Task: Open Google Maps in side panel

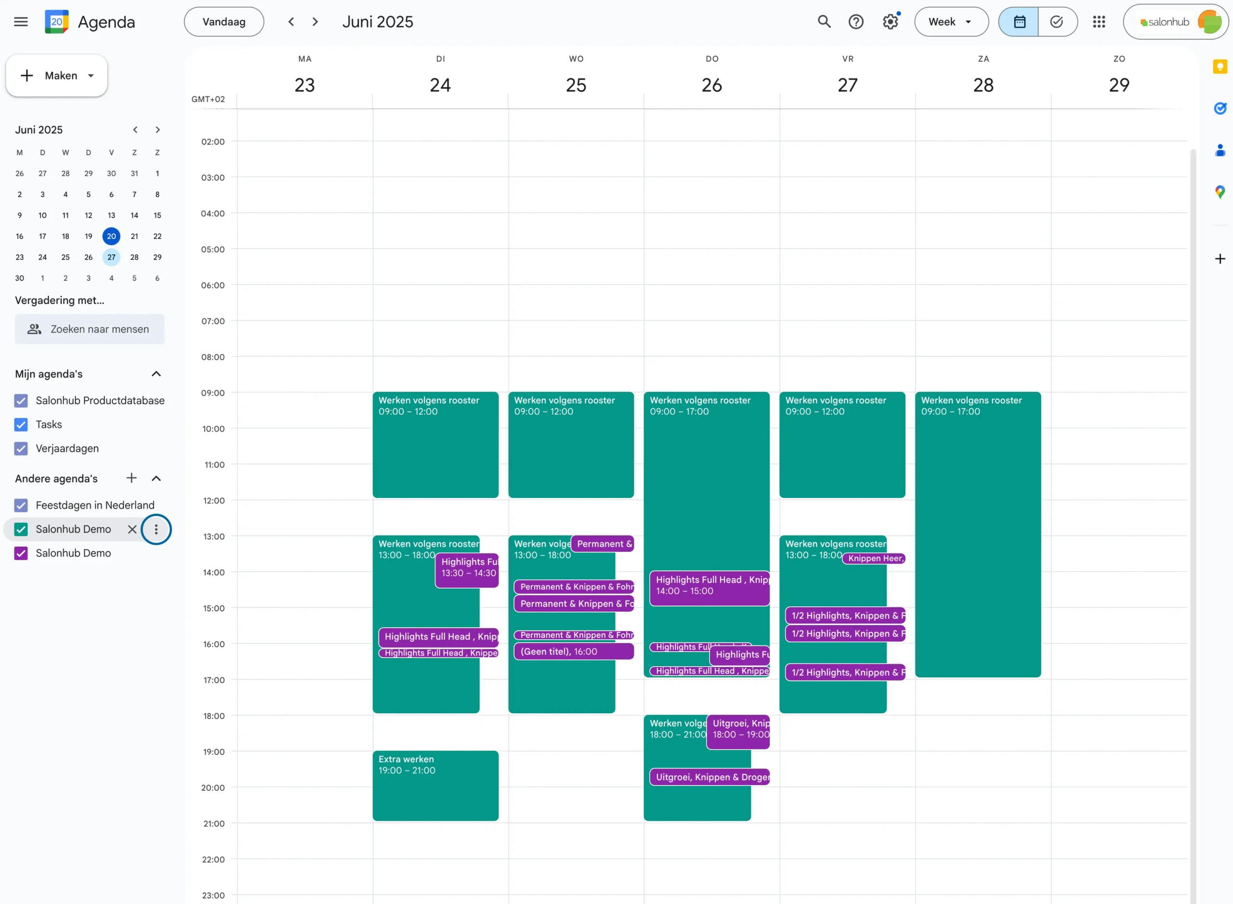Action: point(1220,192)
